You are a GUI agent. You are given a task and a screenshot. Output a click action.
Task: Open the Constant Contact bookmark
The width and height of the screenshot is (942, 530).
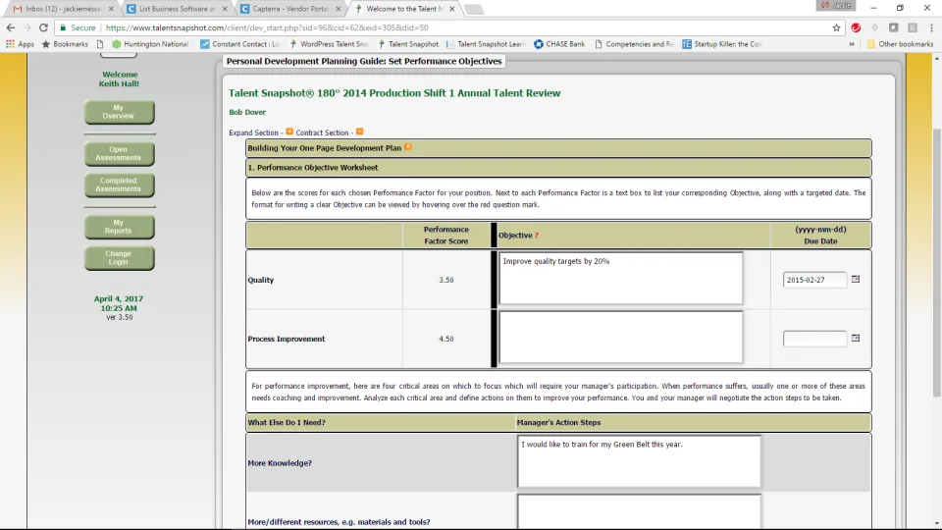[x=239, y=44]
